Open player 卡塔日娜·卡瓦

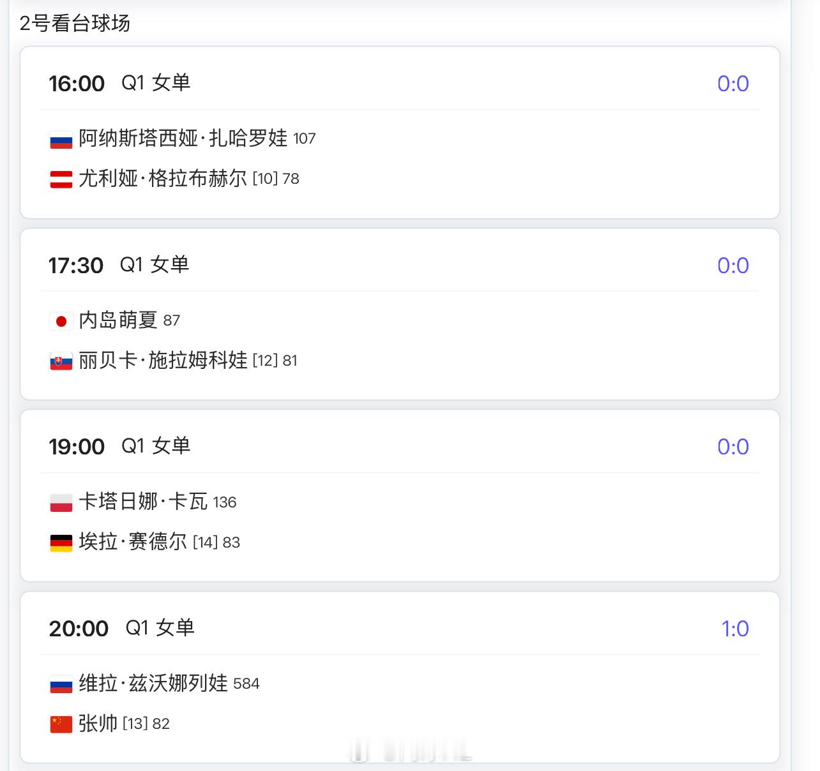[143, 502]
